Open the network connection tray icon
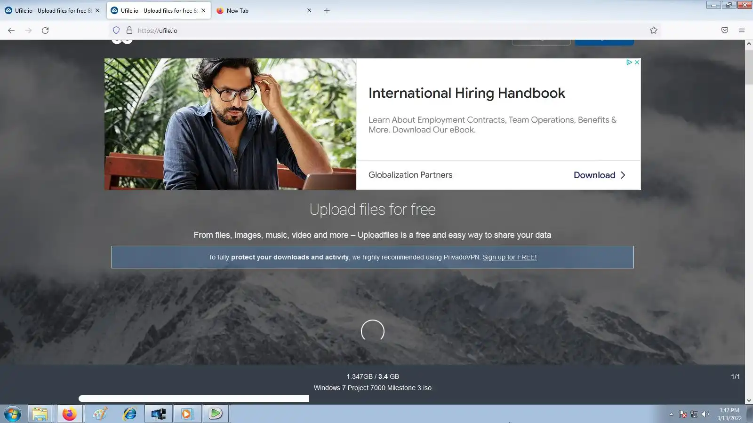 point(694,414)
